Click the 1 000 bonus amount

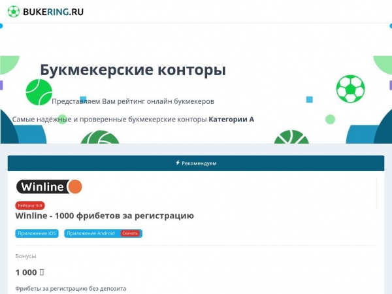[29, 272]
